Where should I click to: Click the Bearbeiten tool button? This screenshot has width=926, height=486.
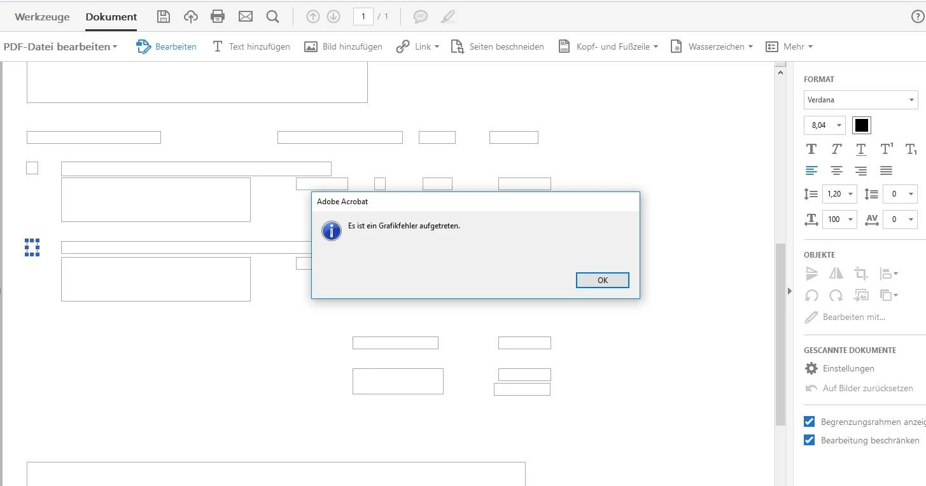tap(167, 46)
